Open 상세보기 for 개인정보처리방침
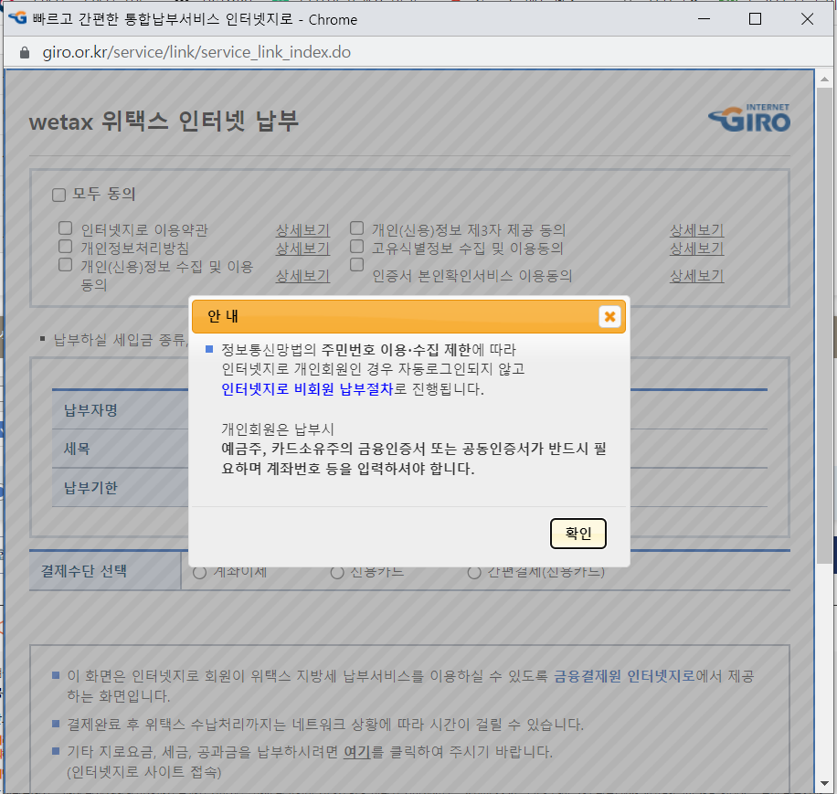 click(302, 249)
